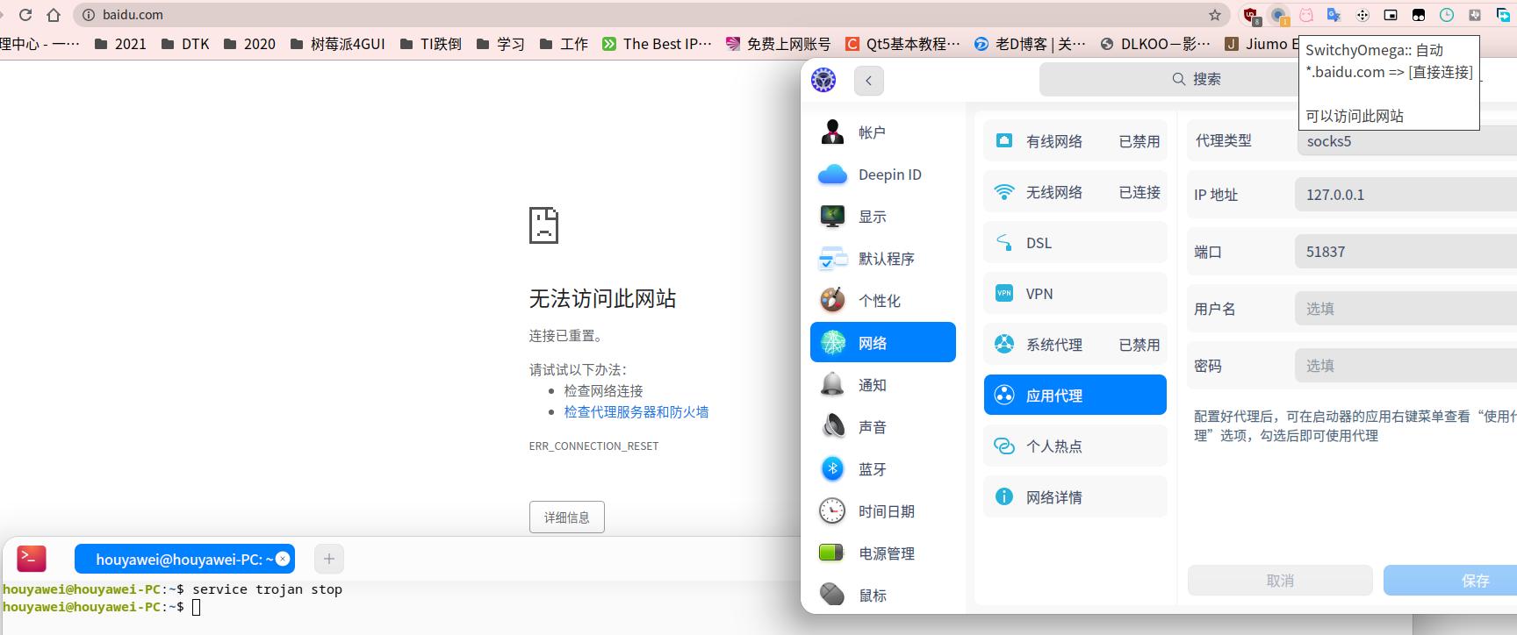Open the four-arrow move extension

click(x=1362, y=15)
